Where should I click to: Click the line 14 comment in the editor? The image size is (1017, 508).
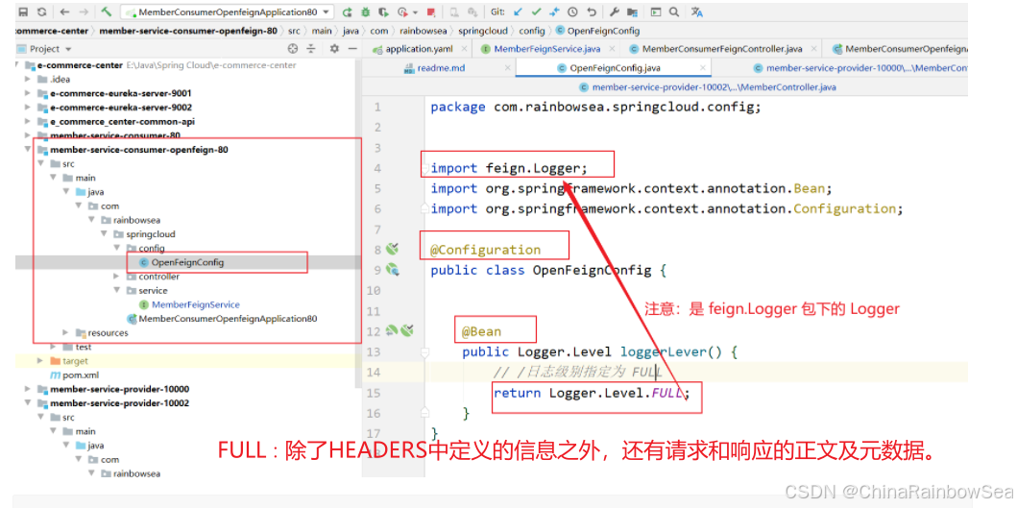tap(577, 373)
